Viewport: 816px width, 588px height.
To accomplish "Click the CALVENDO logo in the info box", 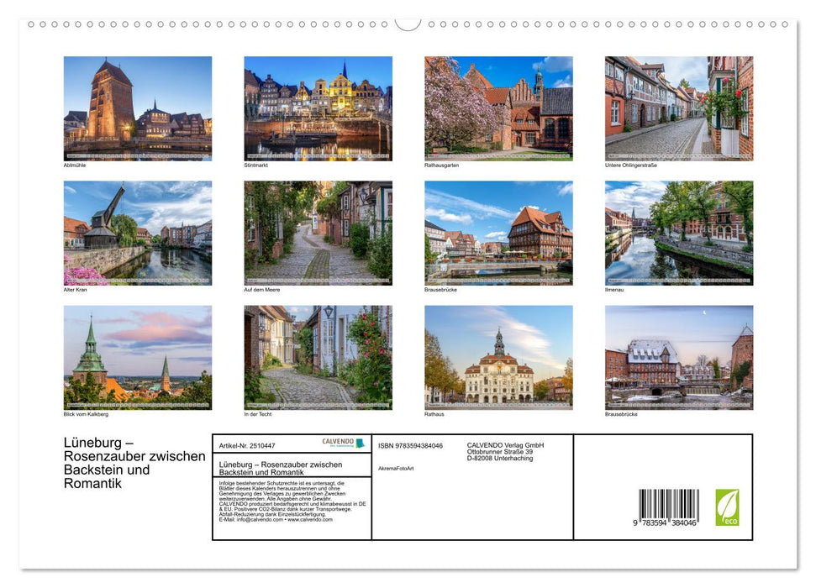I will click(x=343, y=443).
